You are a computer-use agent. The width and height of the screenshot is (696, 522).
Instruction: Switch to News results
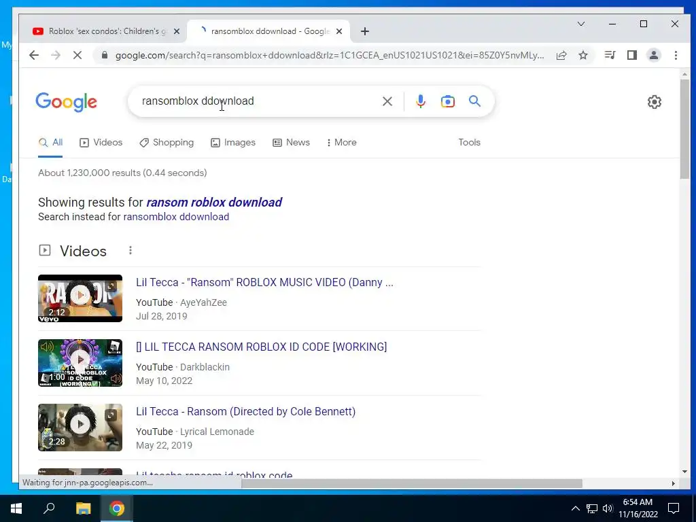pyautogui.click(x=291, y=143)
